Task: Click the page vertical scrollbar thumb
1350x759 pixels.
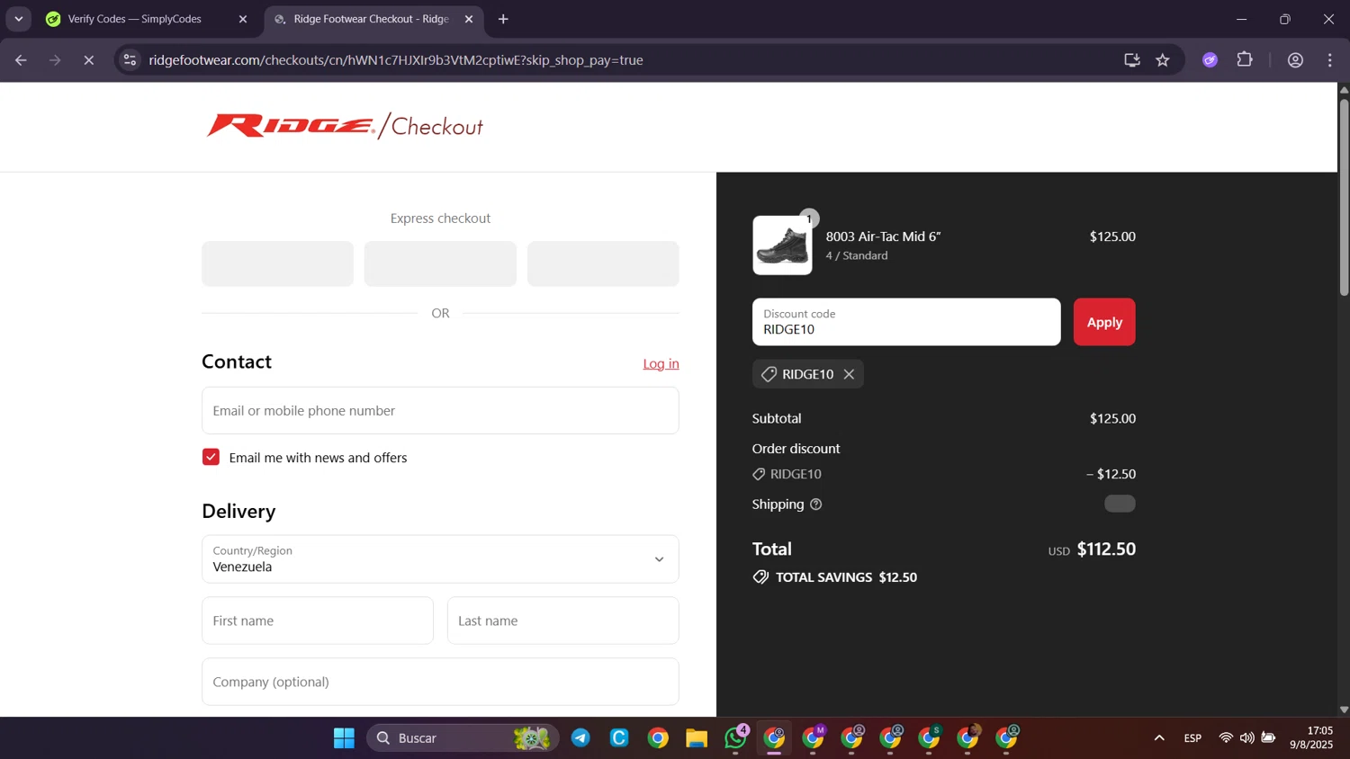Action: point(1344,196)
